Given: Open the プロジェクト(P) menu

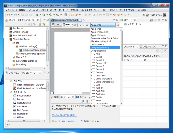Looking at the screenshot, I should tap(88, 10).
